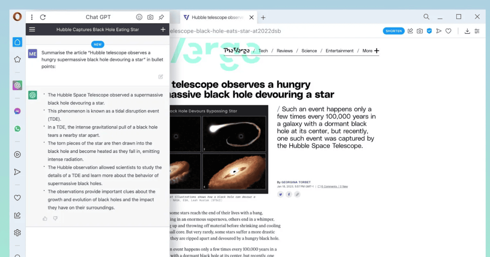Open the sidebar Home icon
The width and height of the screenshot is (490, 257).
click(17, 42)
